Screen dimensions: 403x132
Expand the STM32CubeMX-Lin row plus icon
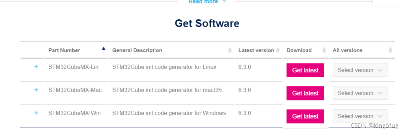36,67
